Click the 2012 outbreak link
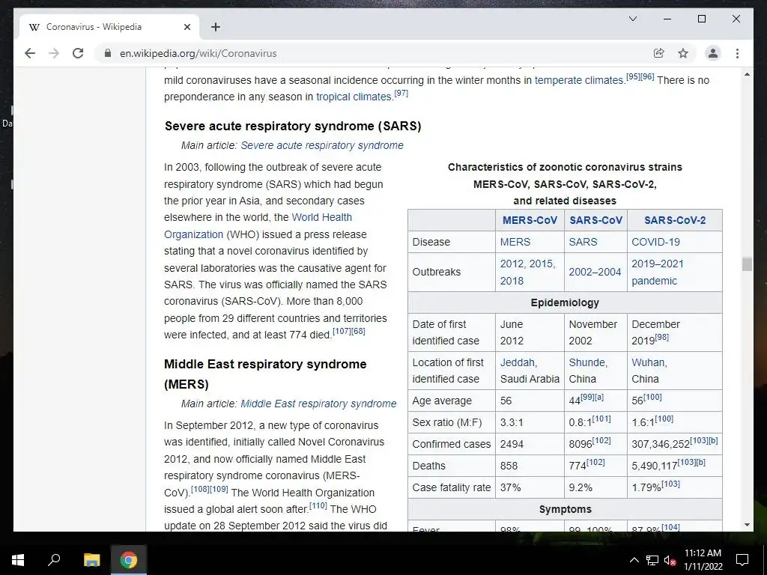This screenshot has height=575, width=767. pyautogui.click(x=512, y=264)
